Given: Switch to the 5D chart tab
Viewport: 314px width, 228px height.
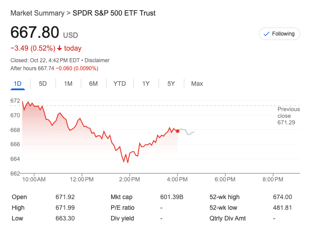Looking at the screenshot, I should coord(43,84).
